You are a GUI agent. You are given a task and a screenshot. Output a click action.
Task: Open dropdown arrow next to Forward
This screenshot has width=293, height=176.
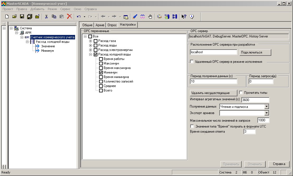(120, 17)
